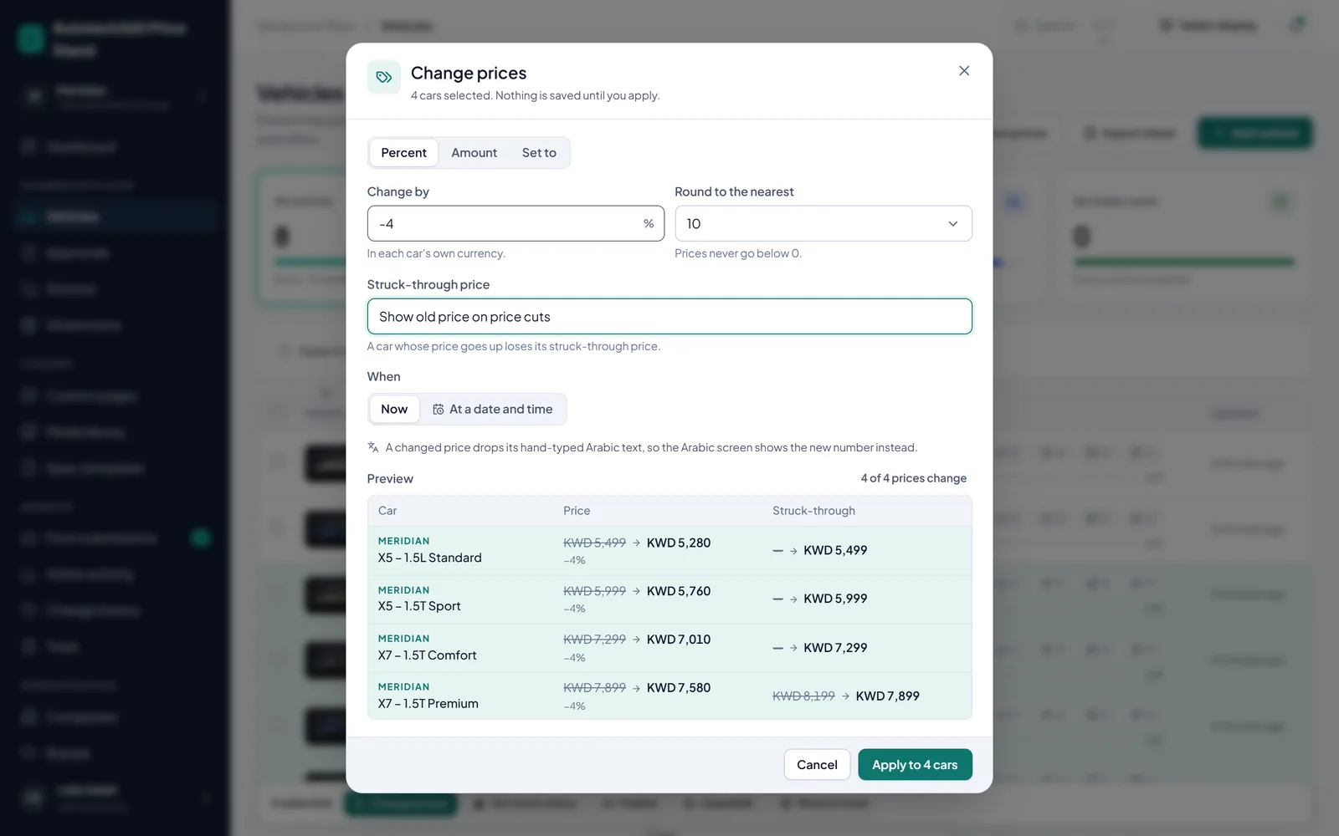The height and width of the screenshot is (836, 1339).
Task: Choose Now for when to apply
Action: (394, 410)
